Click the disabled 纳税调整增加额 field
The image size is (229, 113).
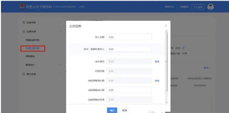129,81
